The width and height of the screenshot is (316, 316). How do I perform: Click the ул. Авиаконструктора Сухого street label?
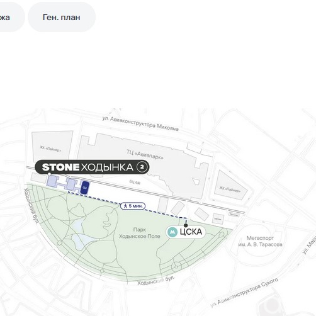tap(244, 293)
